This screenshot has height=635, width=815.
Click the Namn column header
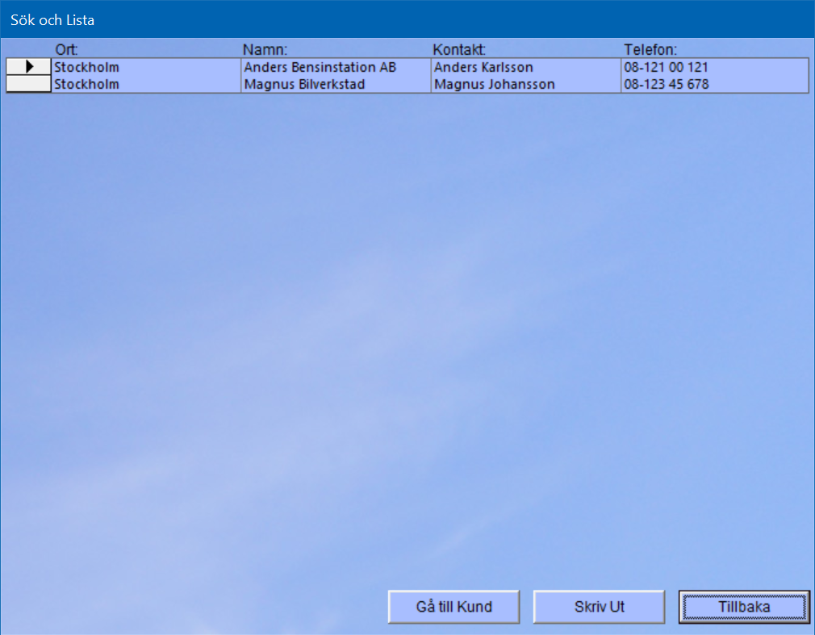(265, 49)
